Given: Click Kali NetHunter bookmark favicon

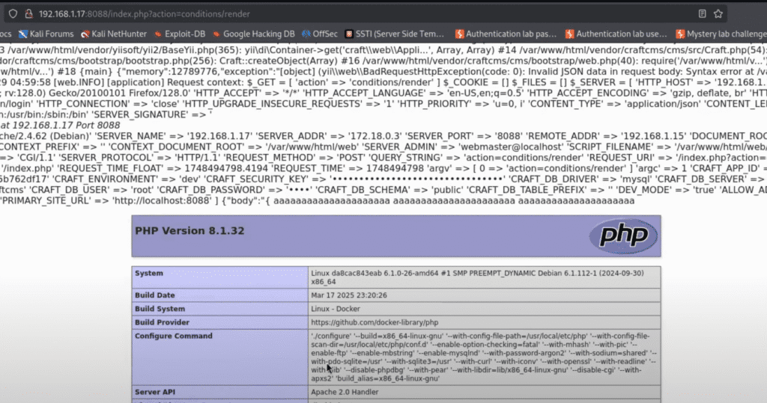Looking at the screenshot, I should tap(85, 34).
